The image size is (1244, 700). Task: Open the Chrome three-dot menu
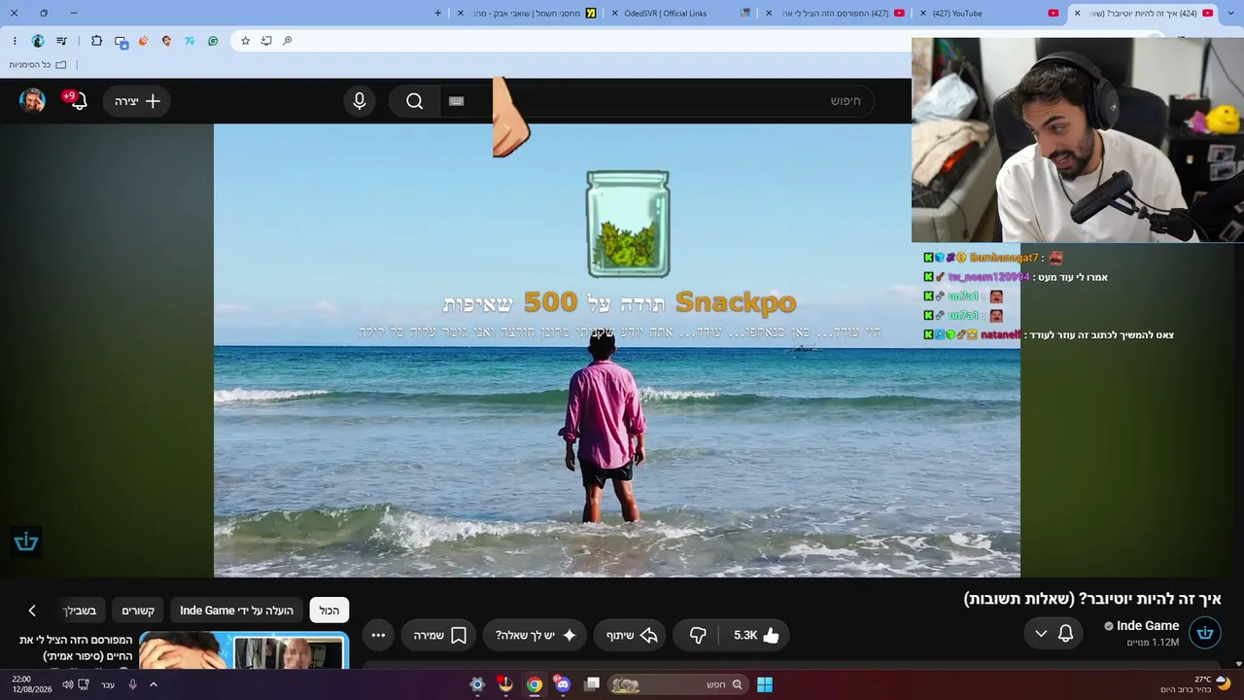point(15,41)
